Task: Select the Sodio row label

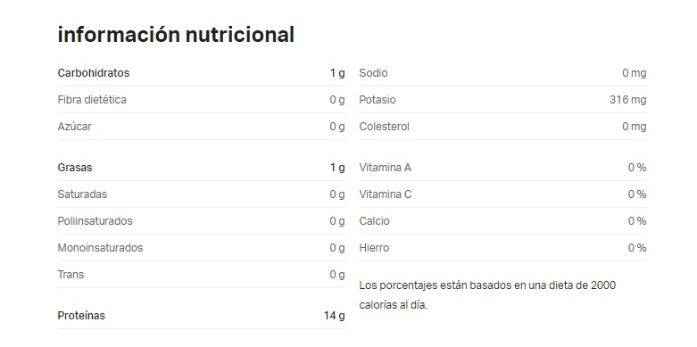Action: click(373, 73)
